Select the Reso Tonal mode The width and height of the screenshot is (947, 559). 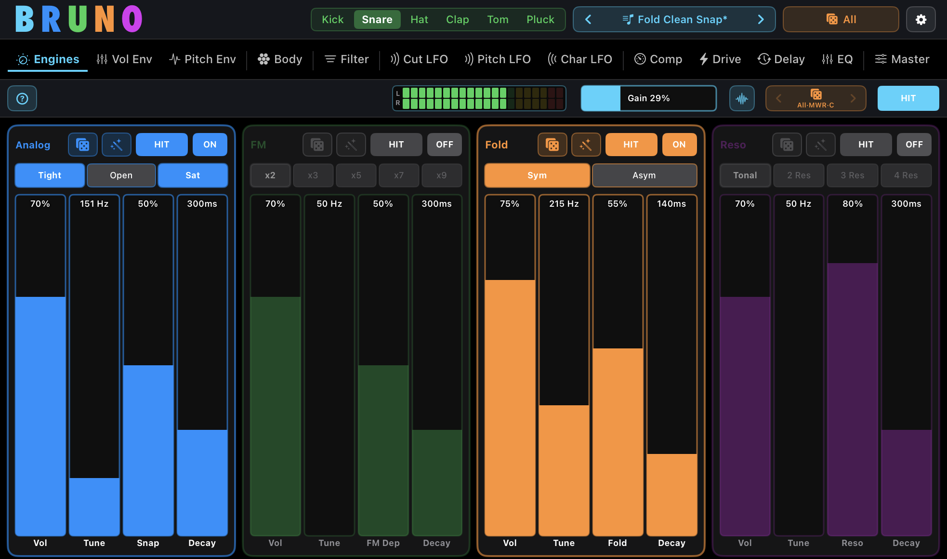[745, 175]
